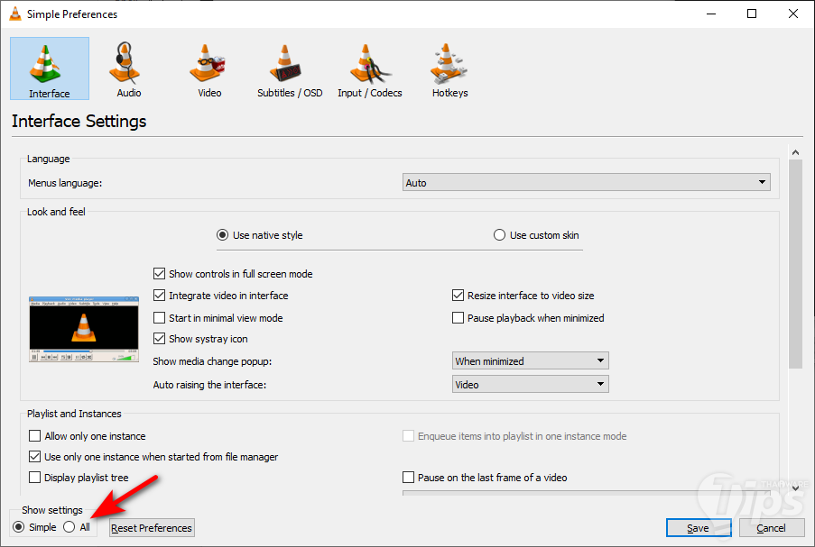The image size is (815, 547).
Task: Cancel the preferences dialog
Action: [x=772, y=528]
